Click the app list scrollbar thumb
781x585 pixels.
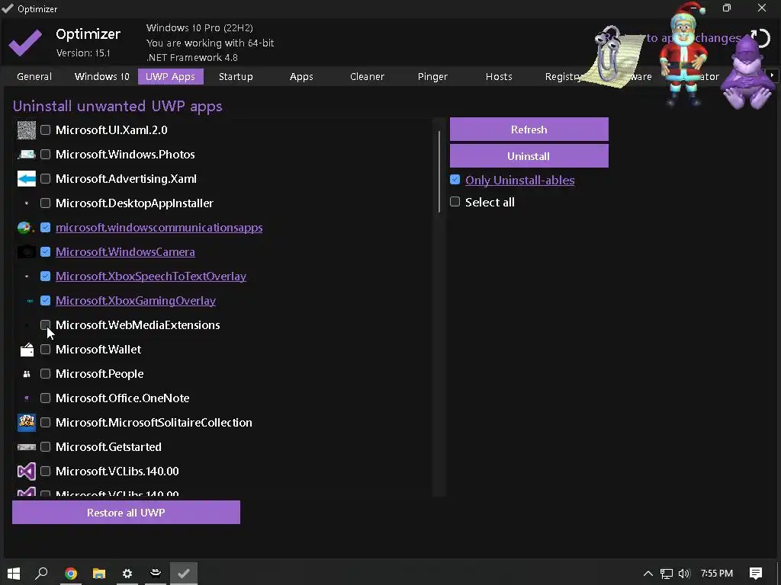click(439, 171)
